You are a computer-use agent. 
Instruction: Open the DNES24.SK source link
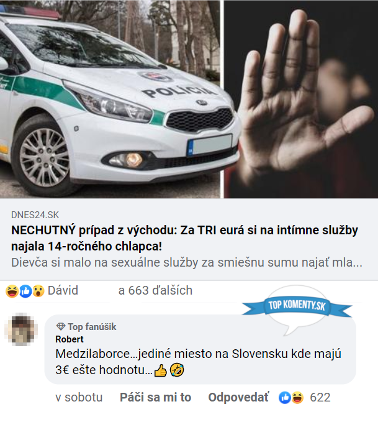(35, 215)
